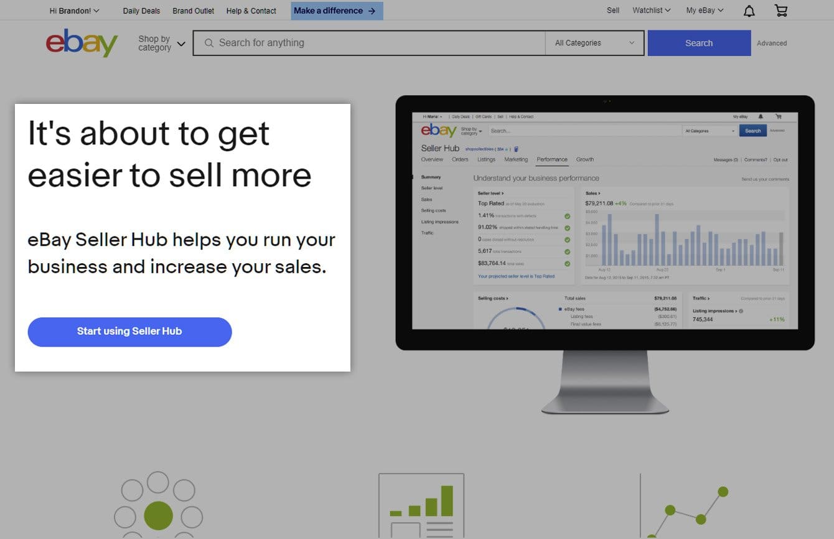Click the eBay logo to go home
The height and width of the screenshot is (539, 834).
pyautogui.click(x=81, y=44)
